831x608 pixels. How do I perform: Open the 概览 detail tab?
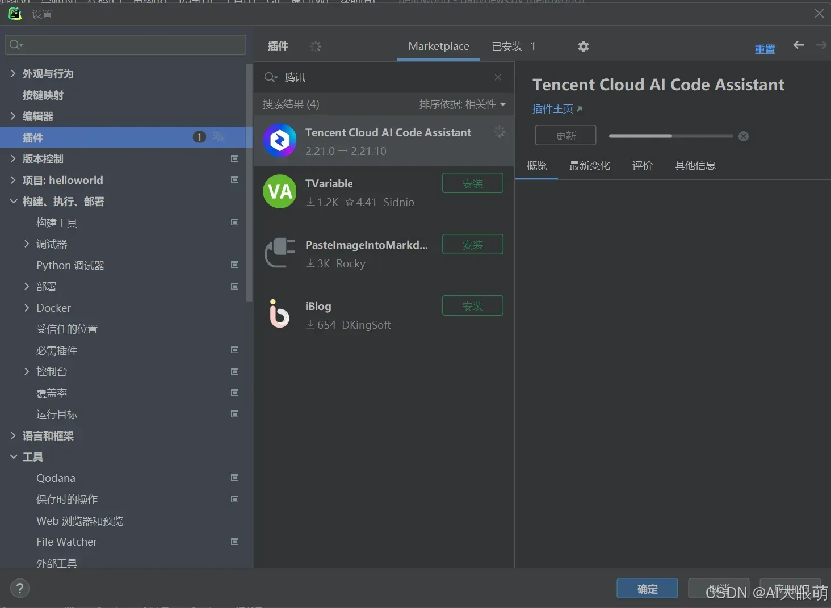[537, 166]
